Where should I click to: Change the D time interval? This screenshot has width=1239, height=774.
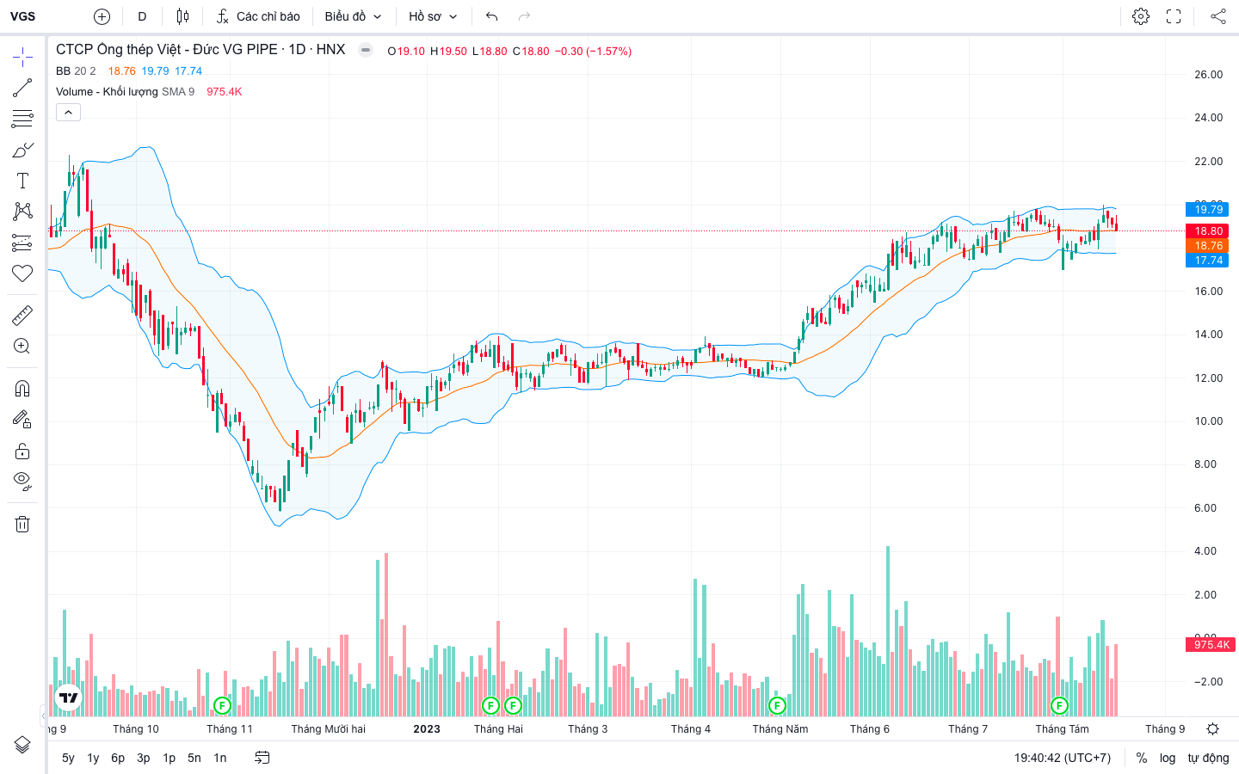coord(142,16)
